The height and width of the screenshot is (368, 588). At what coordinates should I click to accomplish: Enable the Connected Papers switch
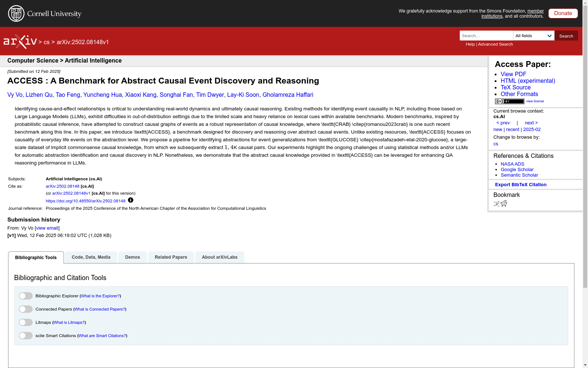click(x=26, y=309)
